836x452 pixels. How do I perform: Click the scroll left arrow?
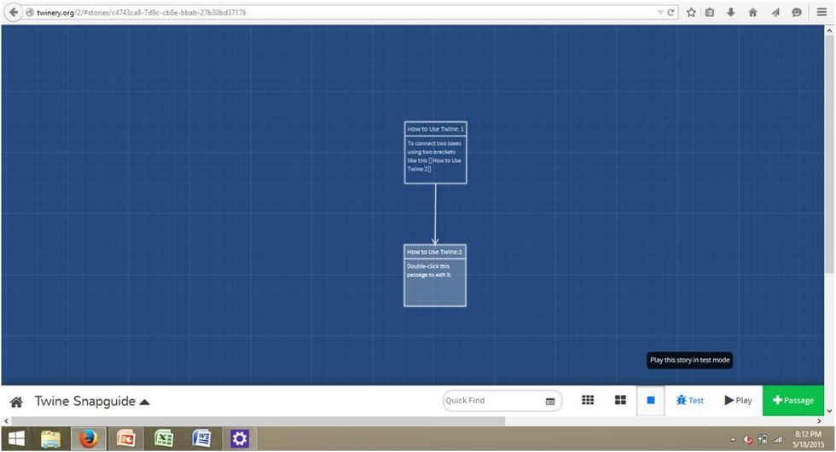coord(6,421)
